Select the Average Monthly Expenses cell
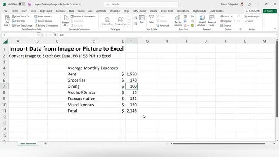Screen dimensions: 279x157 point(94,68)
